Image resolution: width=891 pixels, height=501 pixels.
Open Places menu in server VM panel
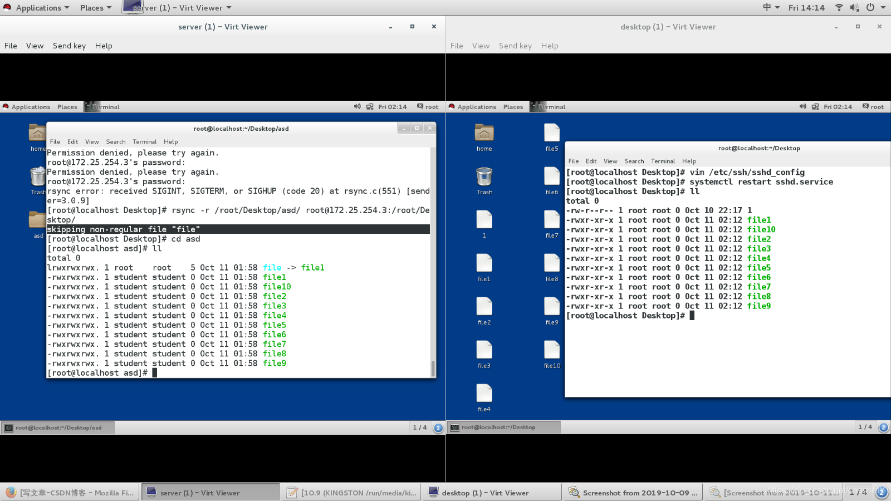[x=67, y=107]
